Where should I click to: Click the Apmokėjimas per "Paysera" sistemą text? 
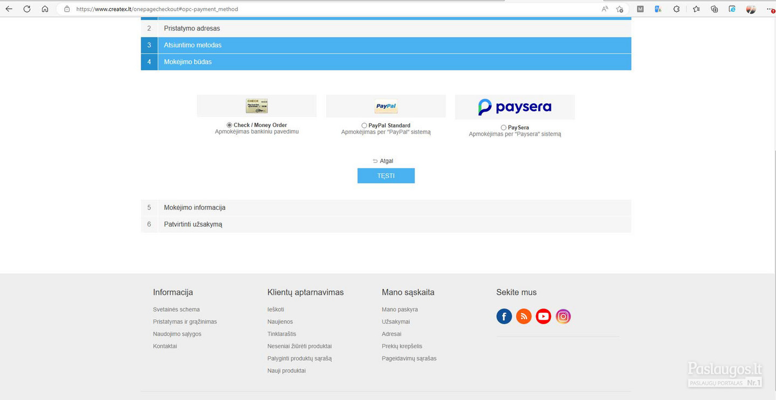click(x=515, y=134)
